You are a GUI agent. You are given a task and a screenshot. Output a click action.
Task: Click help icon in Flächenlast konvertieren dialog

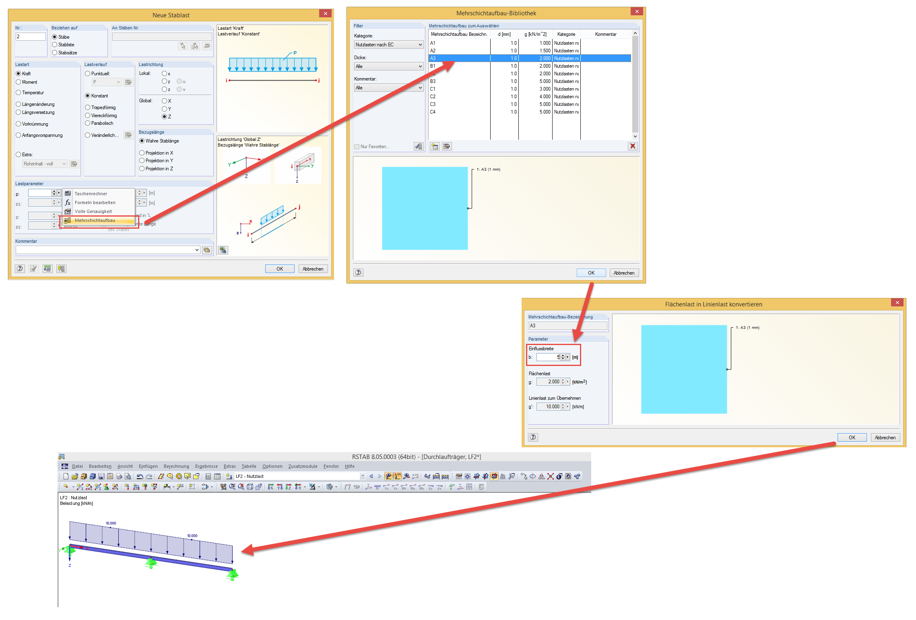coord(533,437)
